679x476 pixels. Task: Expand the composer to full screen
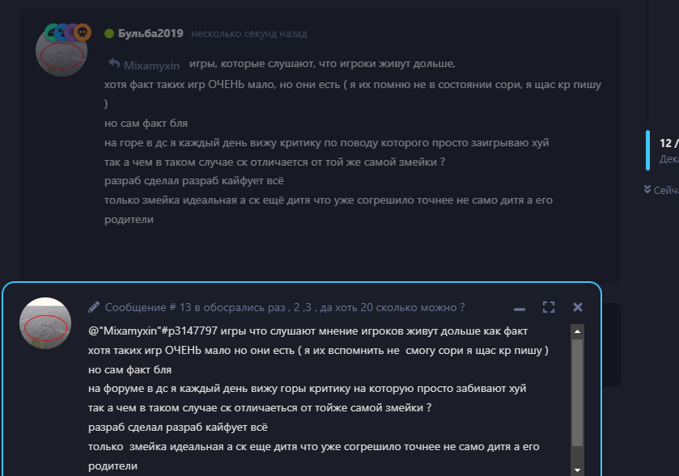(x=549, y=307)
